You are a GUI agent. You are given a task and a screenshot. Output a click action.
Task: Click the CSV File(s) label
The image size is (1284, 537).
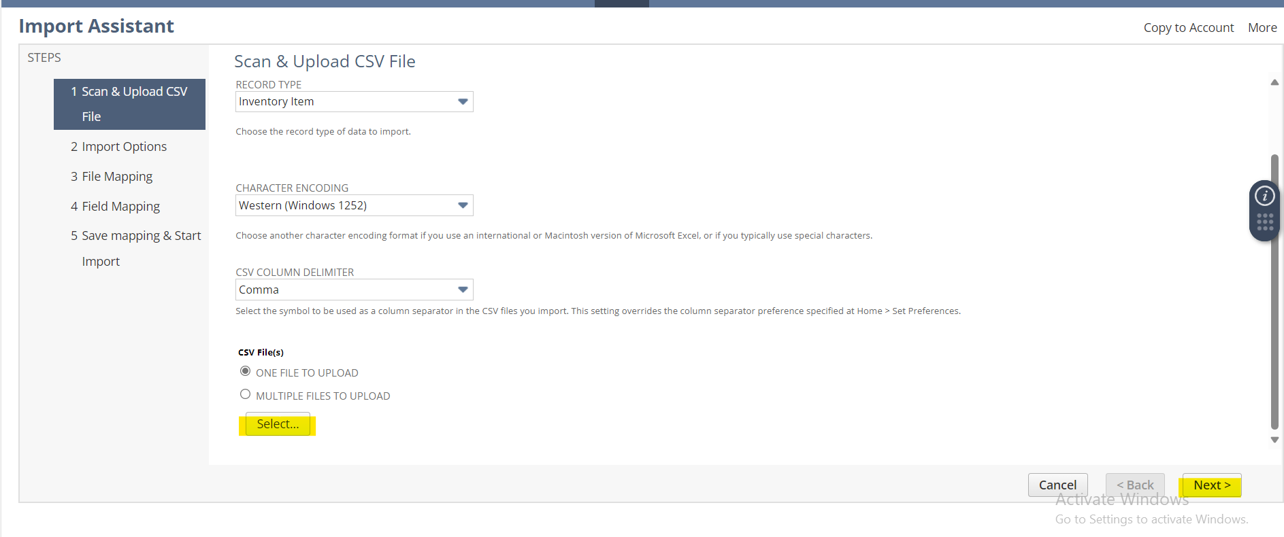pos(261,352)
